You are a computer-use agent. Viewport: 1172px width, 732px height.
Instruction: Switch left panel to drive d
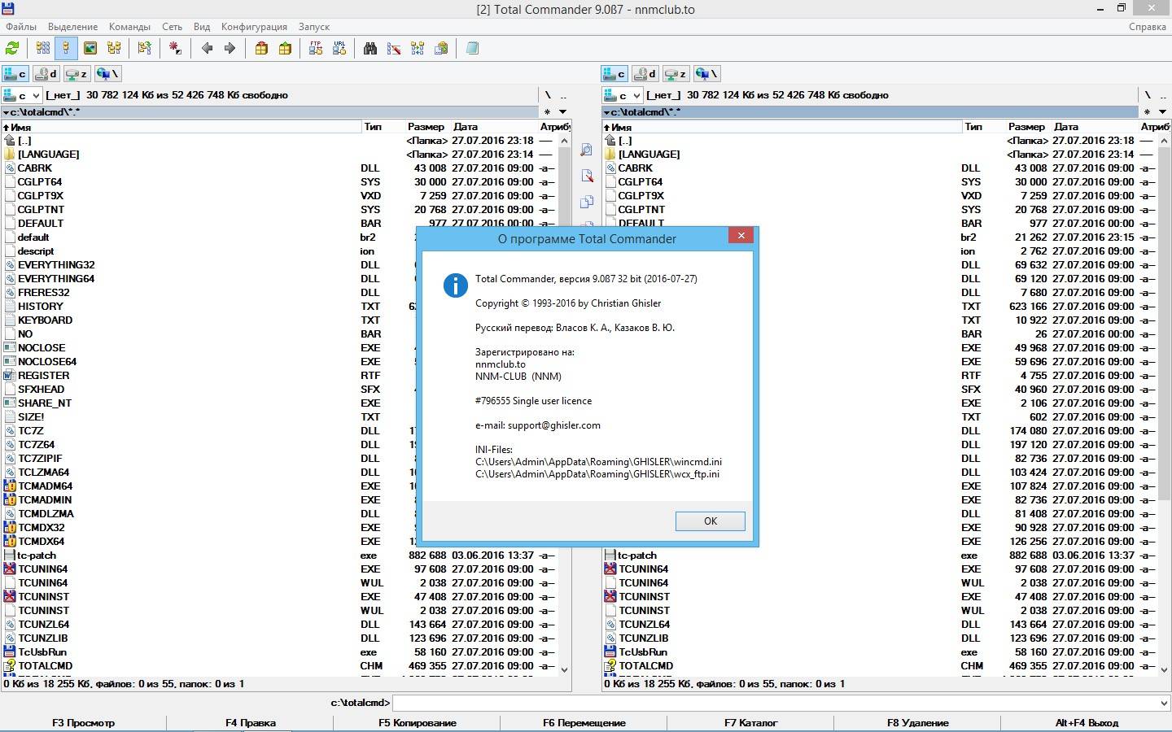tap(46, 74)
